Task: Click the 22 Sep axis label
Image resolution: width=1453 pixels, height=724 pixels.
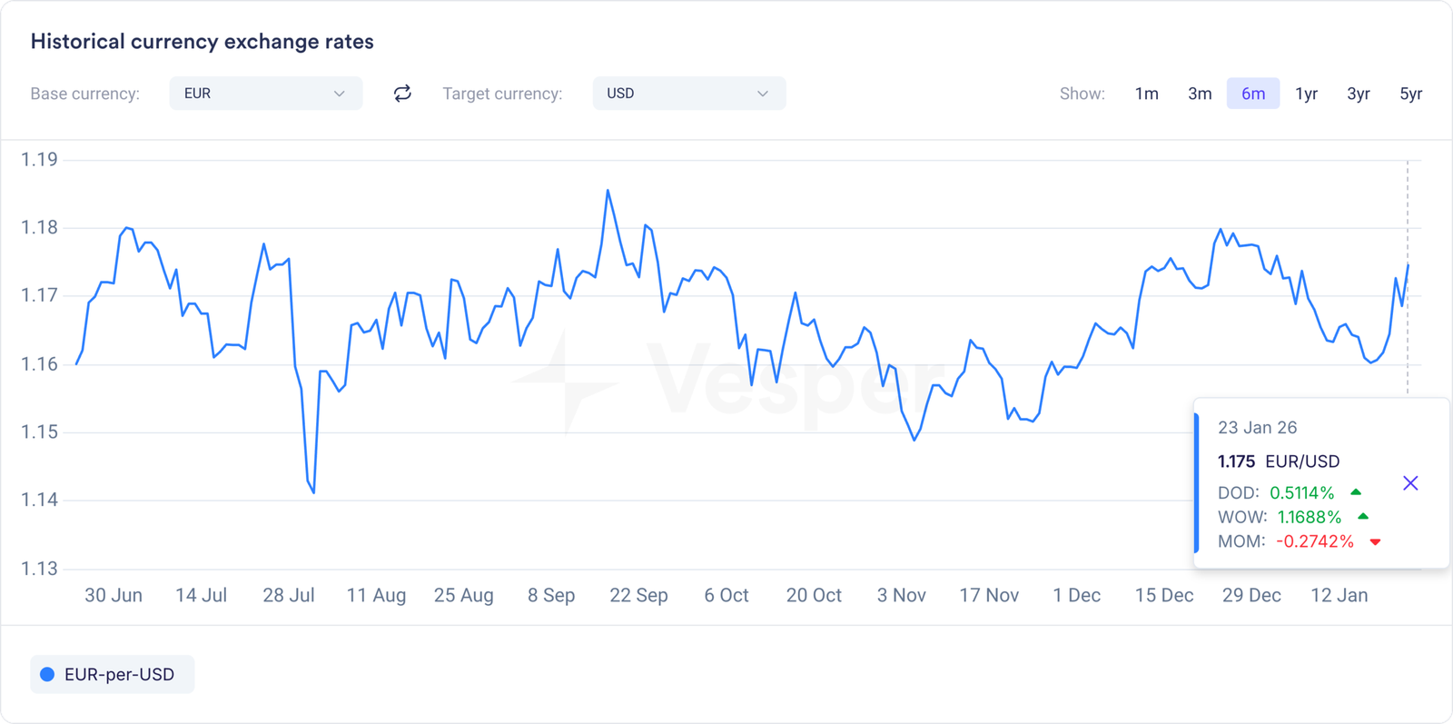Action: [638, 596]
